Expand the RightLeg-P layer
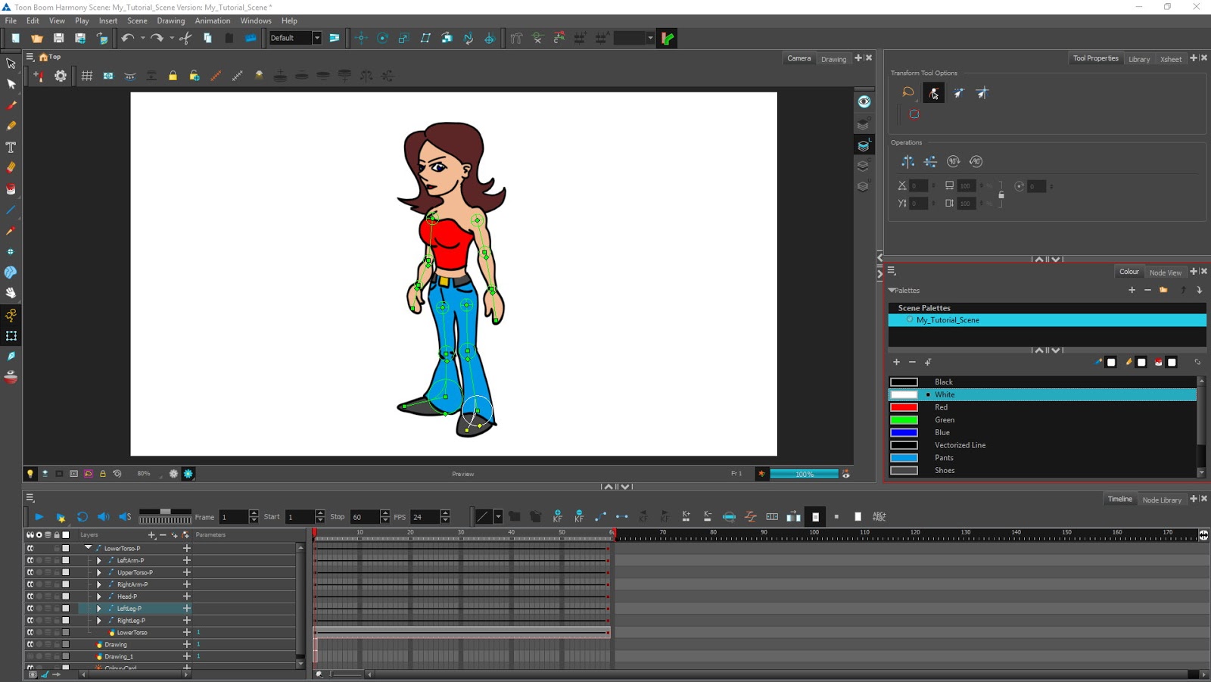 98,621
